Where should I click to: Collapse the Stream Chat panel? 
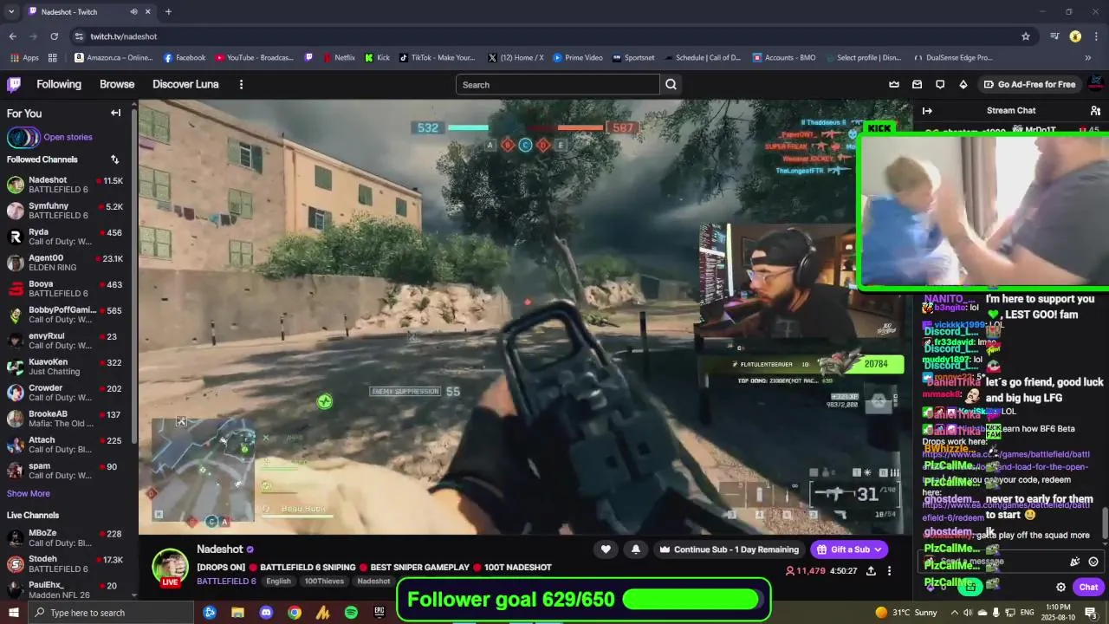[x=927, y=111]
